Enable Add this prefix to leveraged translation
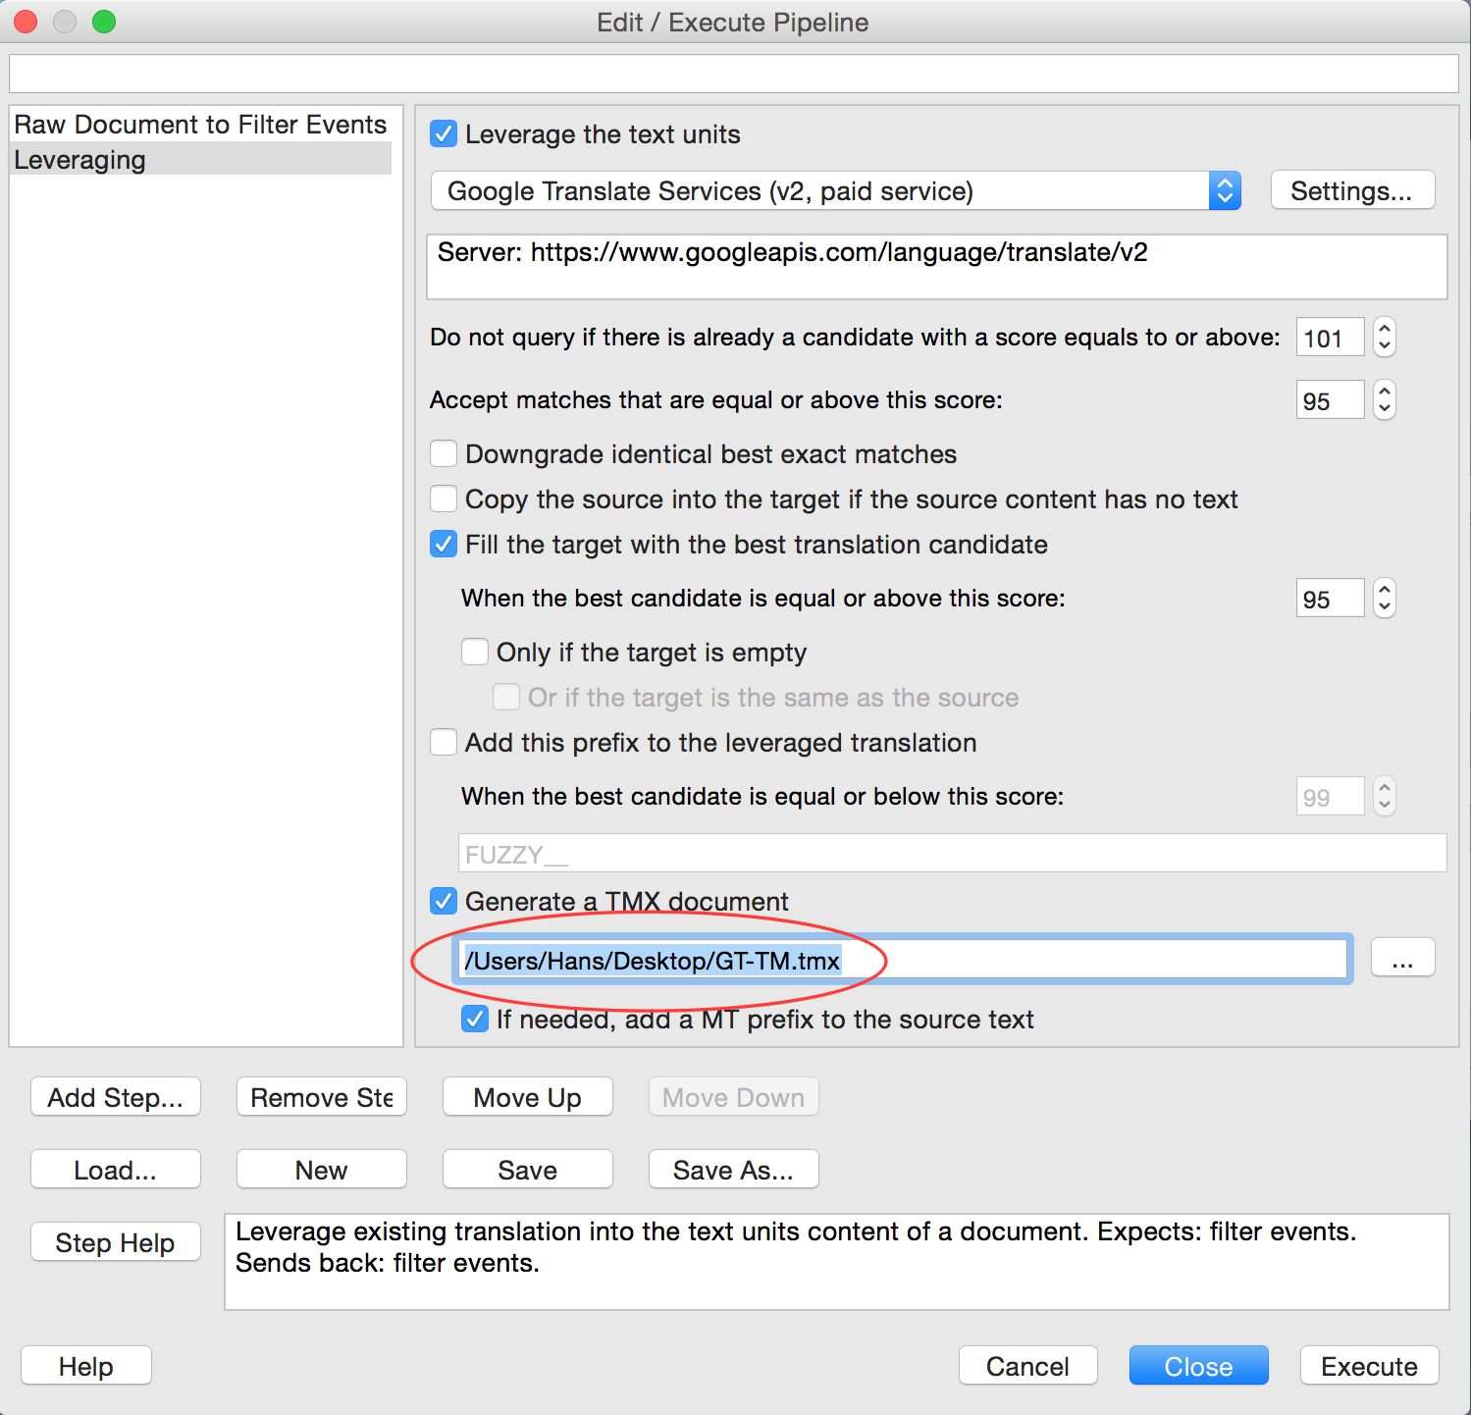The height and width of the screenshot is (1415, 1471). pos(444,743)
